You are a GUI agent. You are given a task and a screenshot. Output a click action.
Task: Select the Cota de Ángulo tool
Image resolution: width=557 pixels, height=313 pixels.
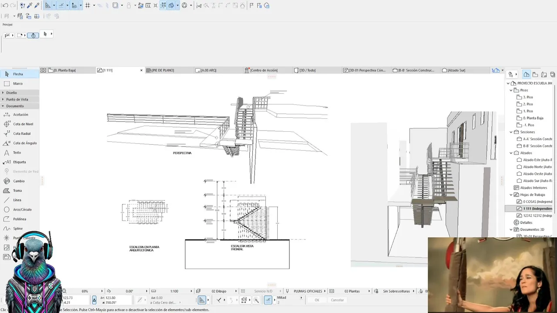pos(20,143)
